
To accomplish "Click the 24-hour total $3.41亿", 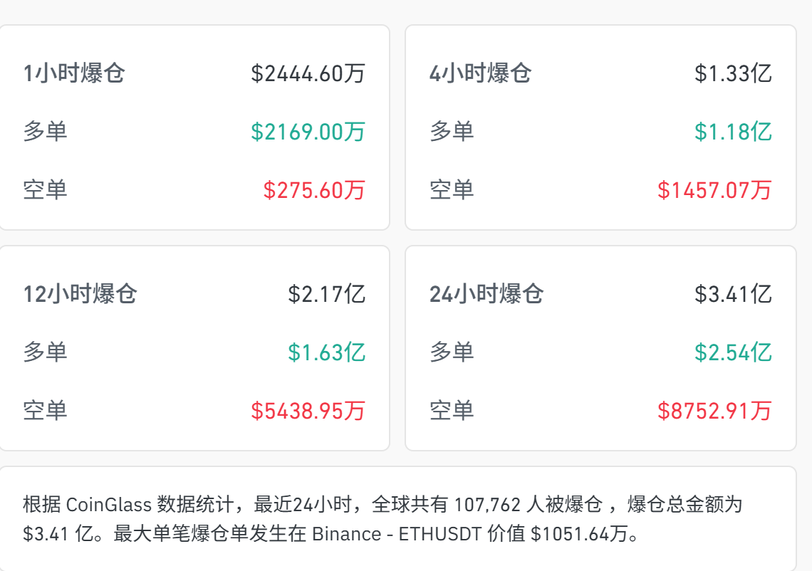I will [733, 294].
